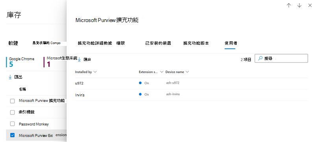Click the 名稱 column header
This screenshot has width=315, height=142.
click(22, 89)
